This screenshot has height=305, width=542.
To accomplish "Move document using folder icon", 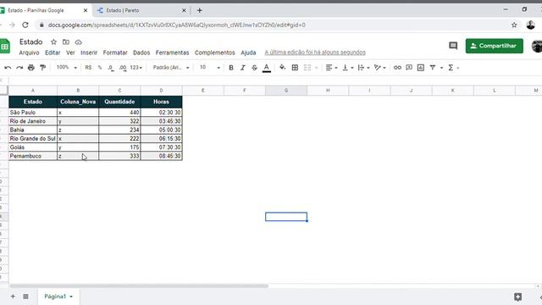I will (66, 42).
